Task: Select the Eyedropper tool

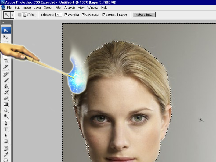Action: coord(6,155)
